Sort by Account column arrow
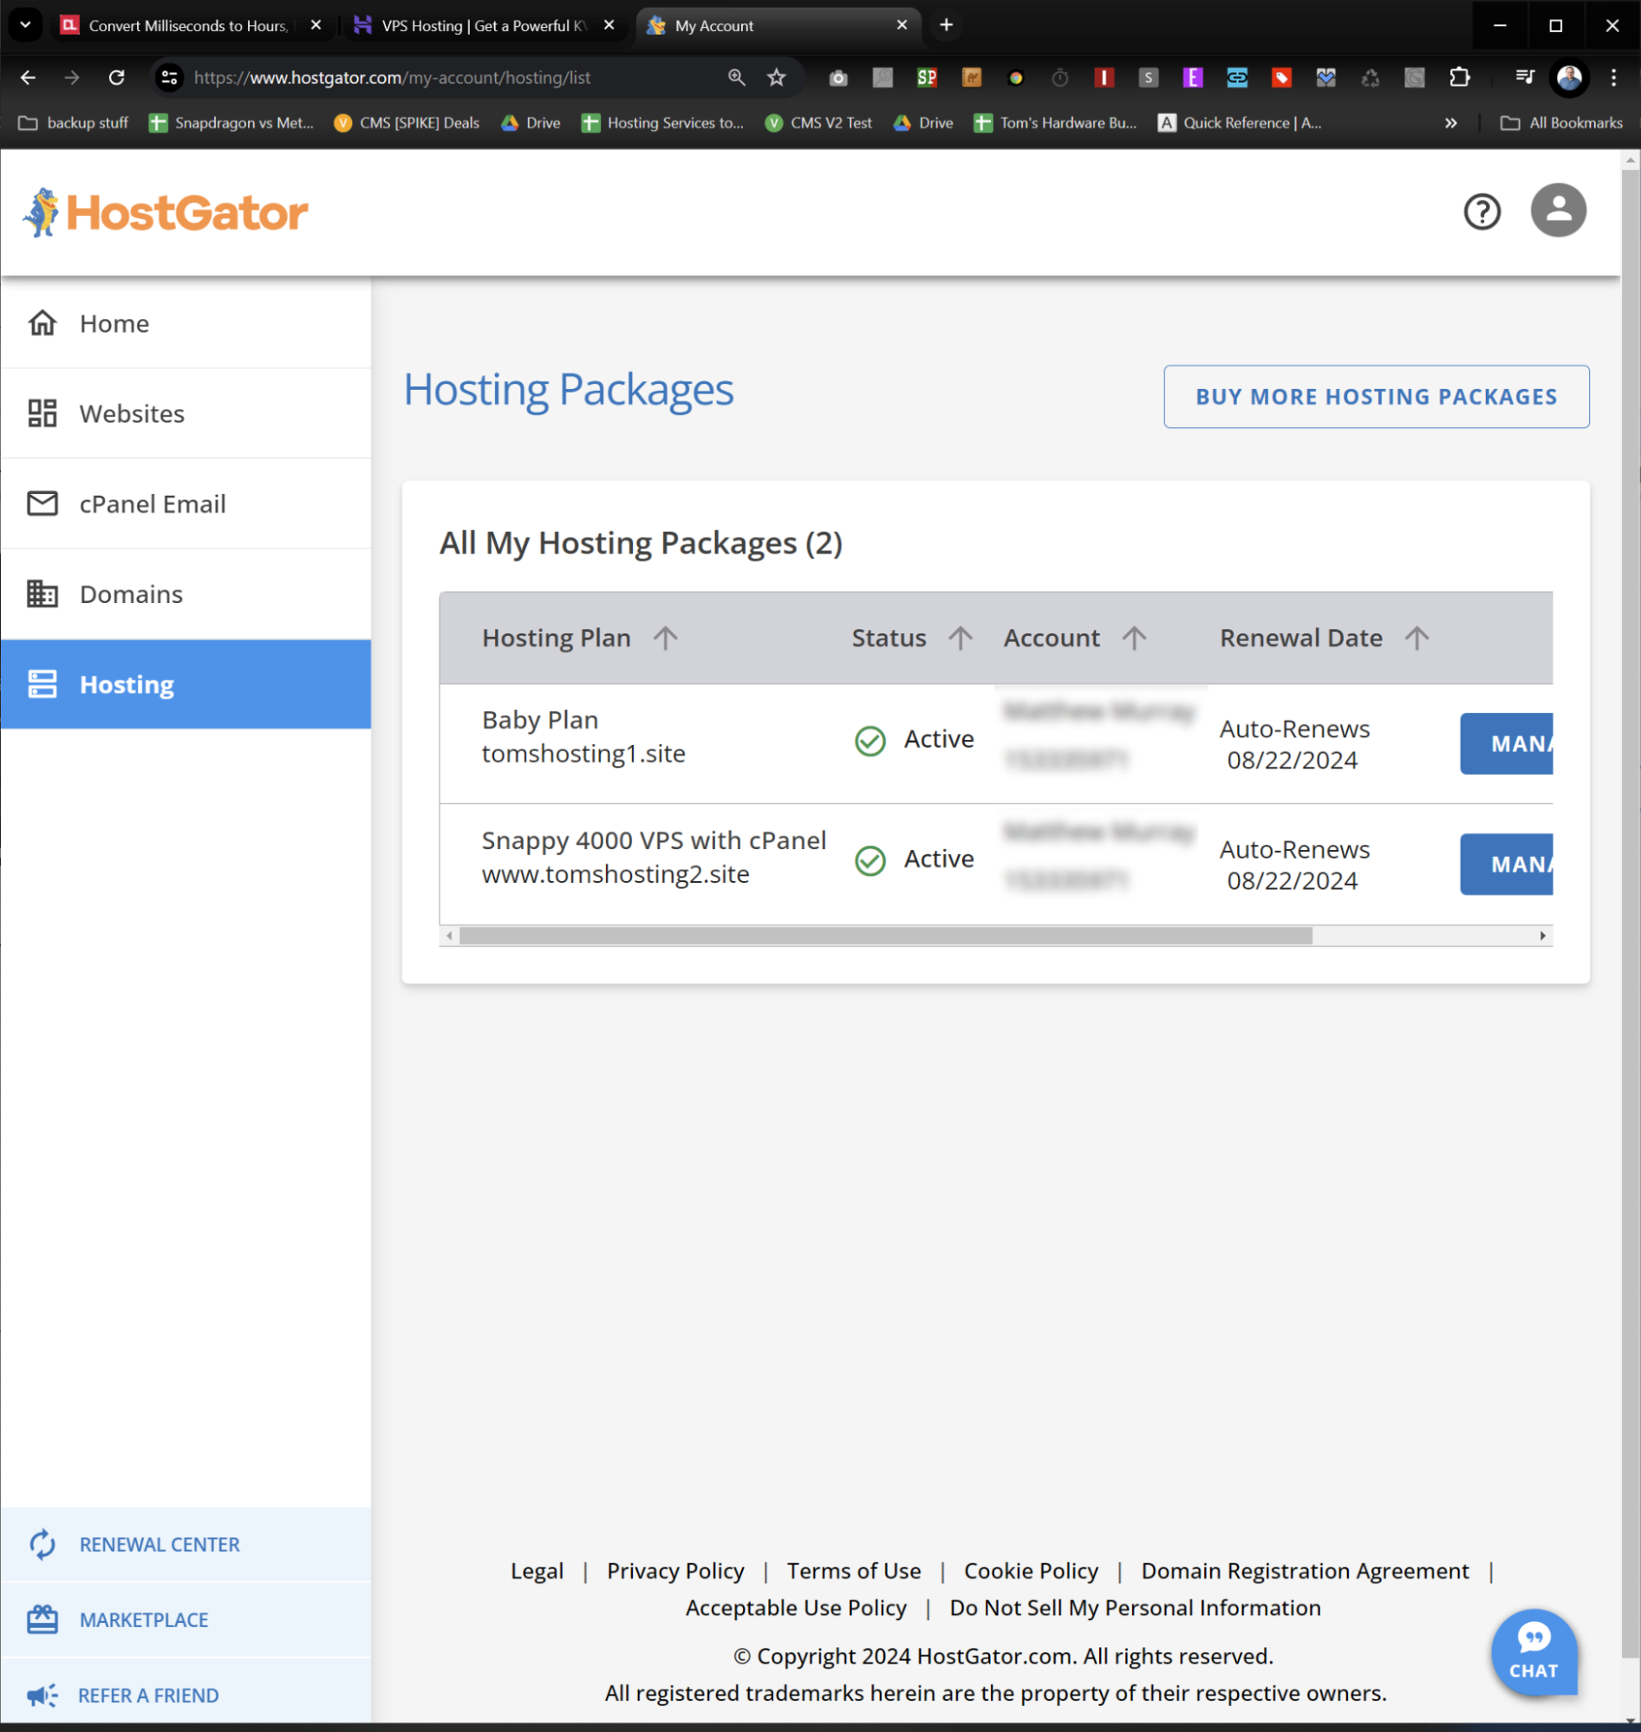1641x1732 pixels. pyautogui.click(x=1135, y=639)
